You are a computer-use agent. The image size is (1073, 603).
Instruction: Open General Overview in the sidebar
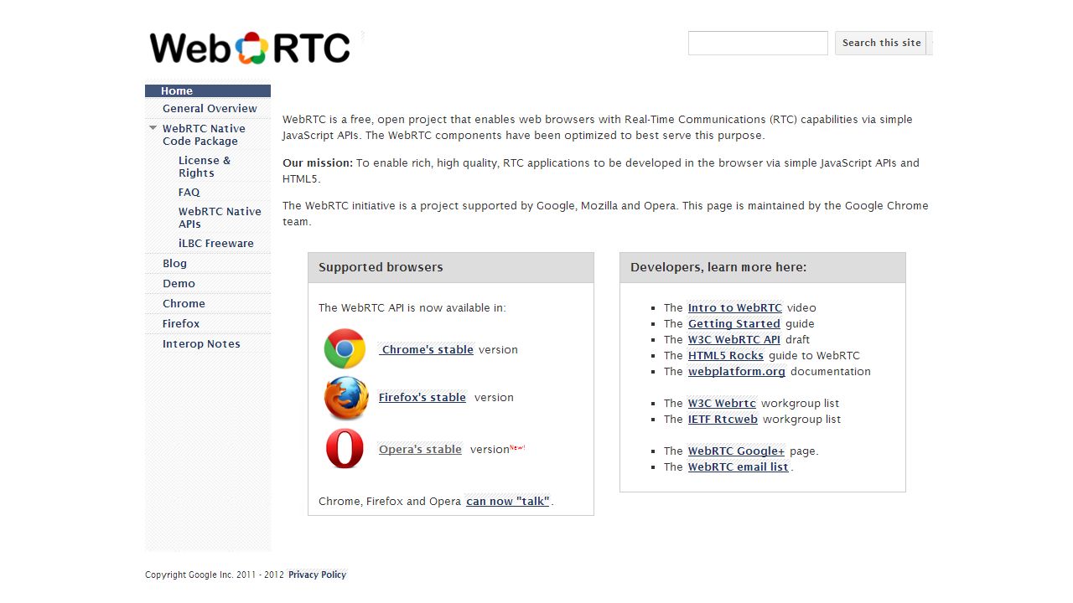click(x=210, y=109)
